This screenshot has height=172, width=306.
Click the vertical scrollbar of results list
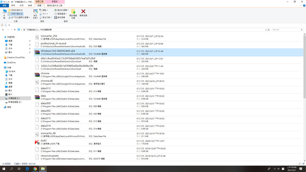pos(304,67)
